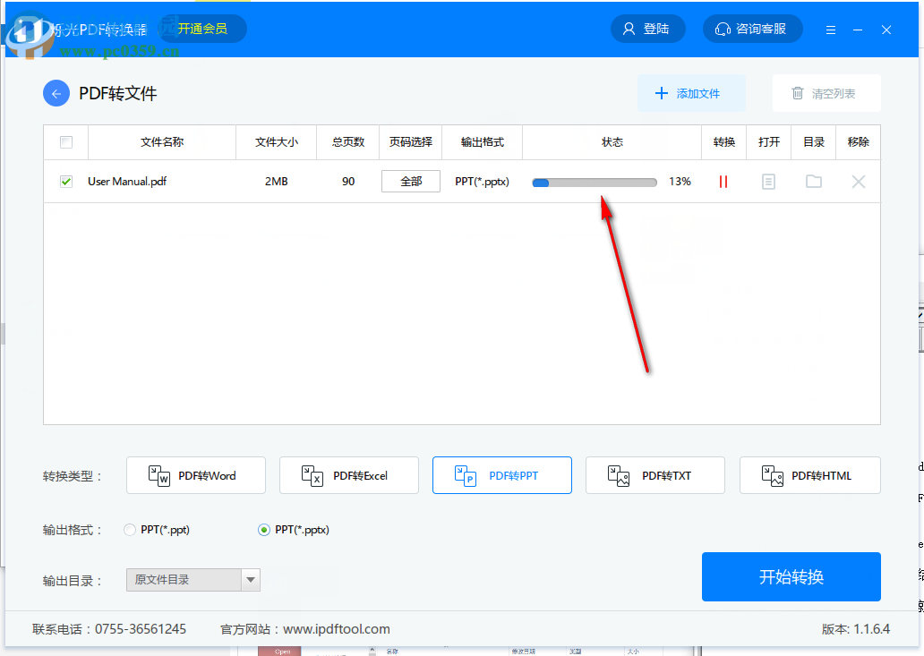Select the PDF转Word conversion type
The image size is (924, 656).
195,475
